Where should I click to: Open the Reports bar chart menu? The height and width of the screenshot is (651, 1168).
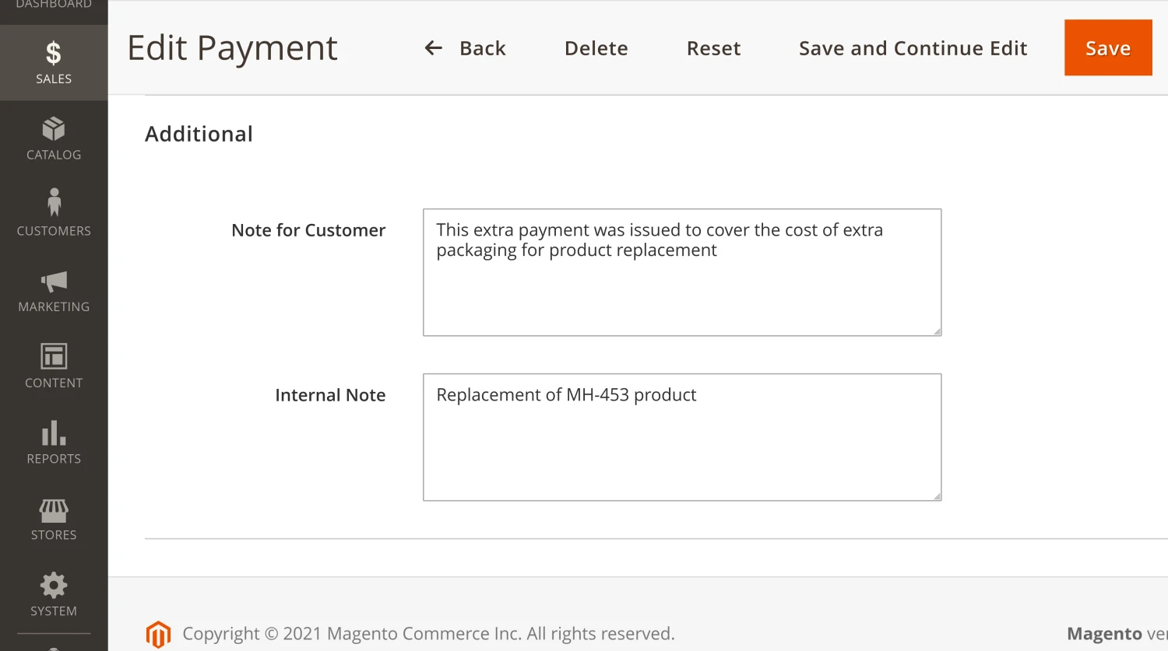(54, 443)
